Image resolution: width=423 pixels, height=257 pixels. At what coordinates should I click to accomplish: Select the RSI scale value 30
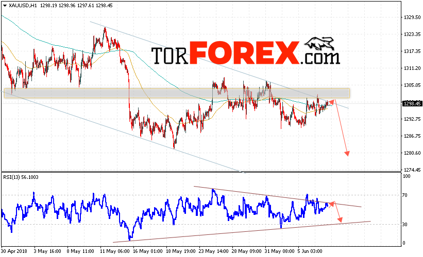pyautogui.click(x=404, y=224)
